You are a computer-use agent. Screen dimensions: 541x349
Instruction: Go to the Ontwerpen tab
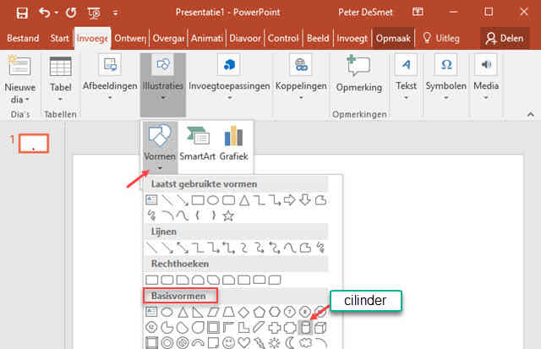tap(130, 38)
